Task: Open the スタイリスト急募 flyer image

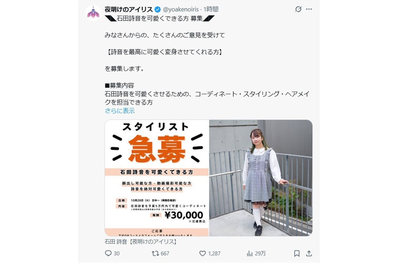Action: pyautogui.click(x=157, y=178)
